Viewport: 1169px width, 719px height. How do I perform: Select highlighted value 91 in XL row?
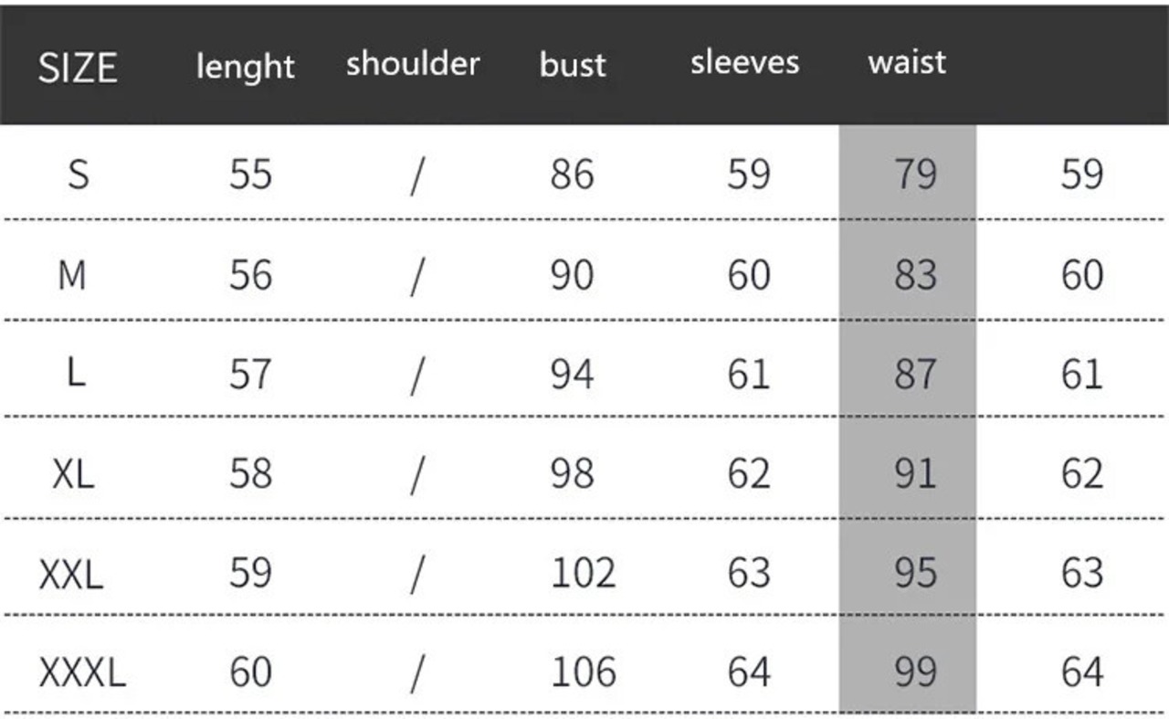915,473
